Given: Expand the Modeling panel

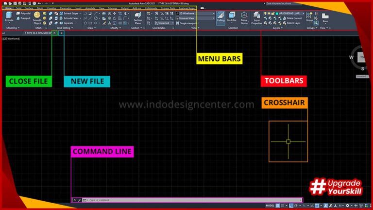Looking at the screenshot, I should [13, 28].
